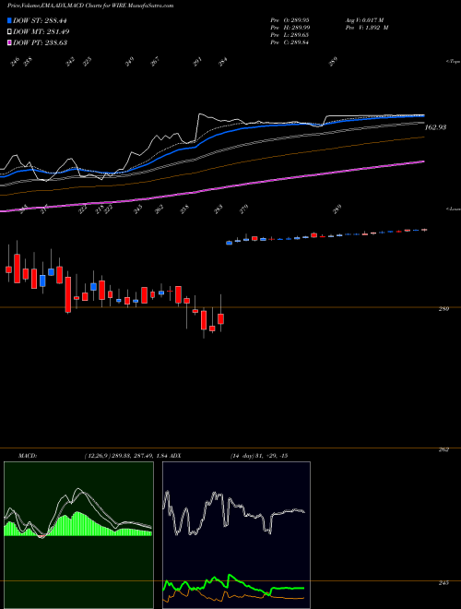Click the rotated lower label 279
This screenshot has height=609, width=461.
click(x=243, y=209)
